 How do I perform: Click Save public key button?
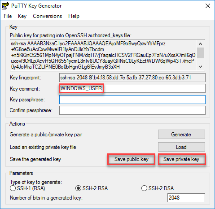click(131, 159)
